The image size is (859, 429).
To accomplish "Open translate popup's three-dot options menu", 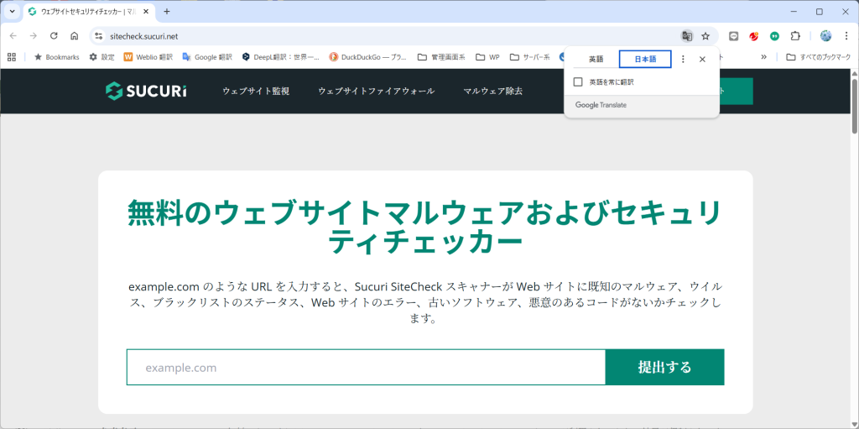I will [x=683, y=60].
